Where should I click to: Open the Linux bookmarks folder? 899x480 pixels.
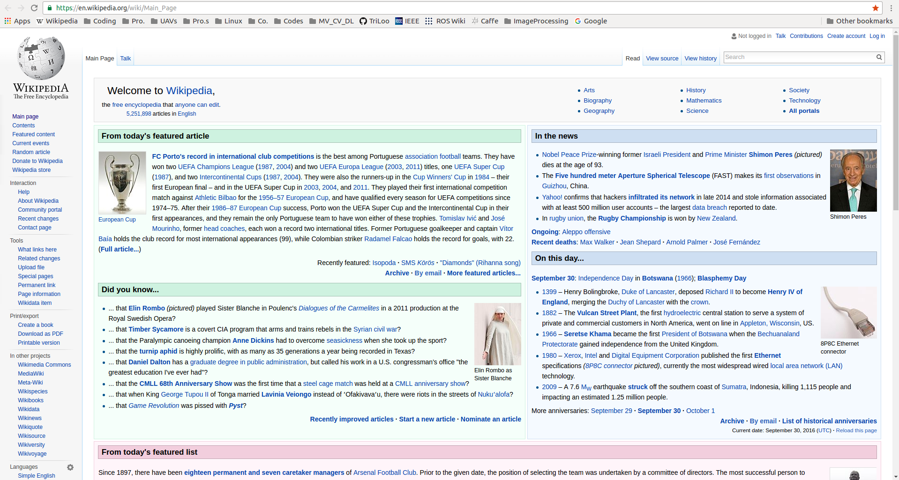(229, 21)
